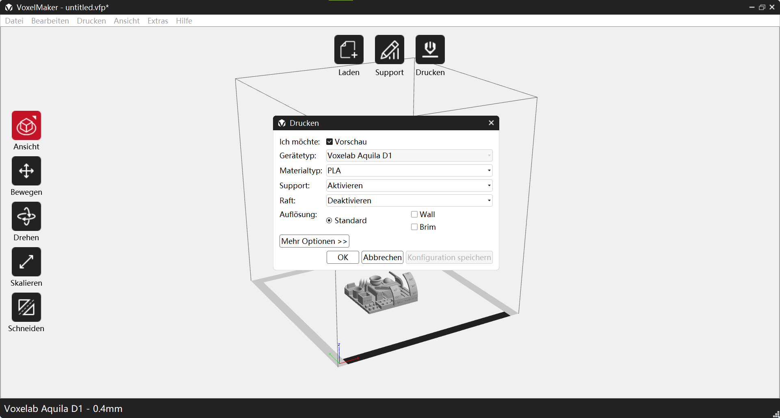Select the Standard resolution radio button
The image size is (780, 418).
pos(329,220)
